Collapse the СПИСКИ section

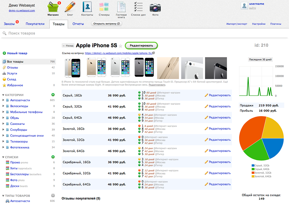point(3,157)
